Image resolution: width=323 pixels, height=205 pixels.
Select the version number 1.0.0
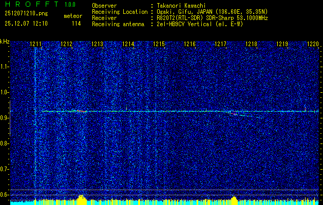click(x=70, y=5)
